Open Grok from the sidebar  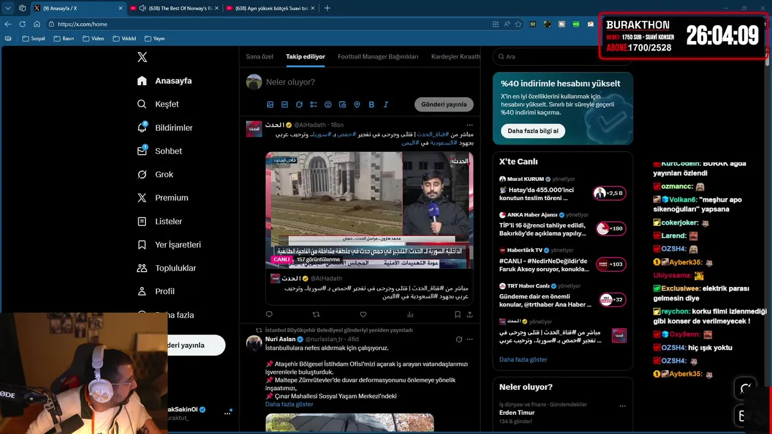click(x=155, y=174)
